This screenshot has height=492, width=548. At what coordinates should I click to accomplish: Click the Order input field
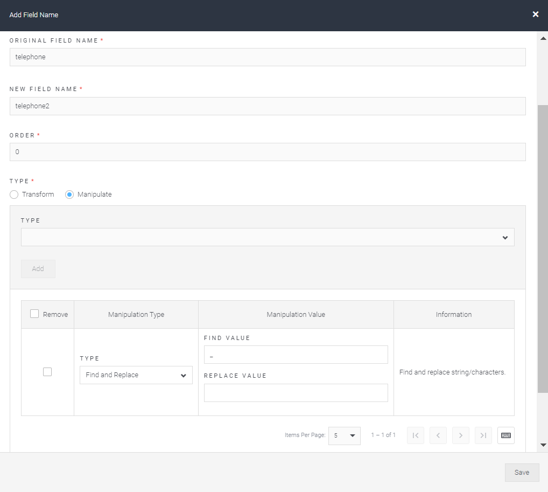click(x=268, y=152)
